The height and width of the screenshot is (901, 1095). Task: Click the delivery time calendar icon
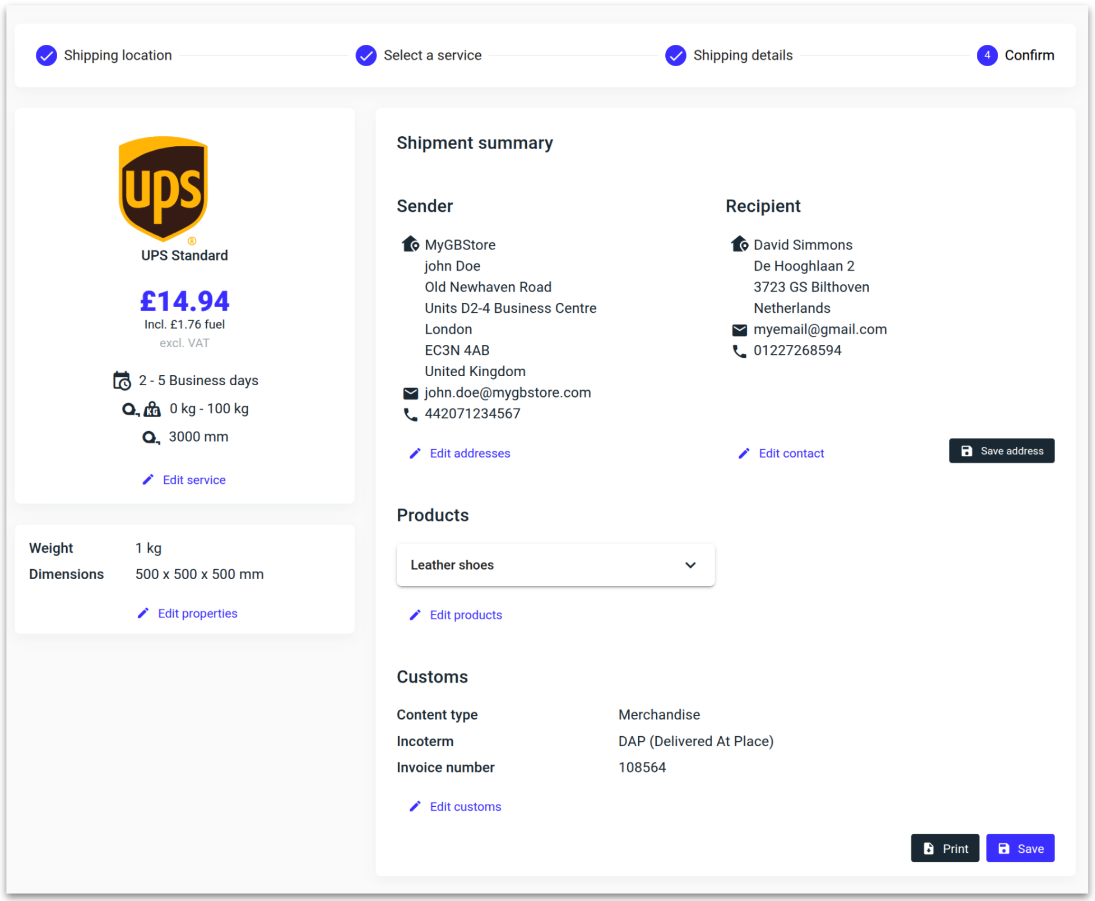coord(122,381)
